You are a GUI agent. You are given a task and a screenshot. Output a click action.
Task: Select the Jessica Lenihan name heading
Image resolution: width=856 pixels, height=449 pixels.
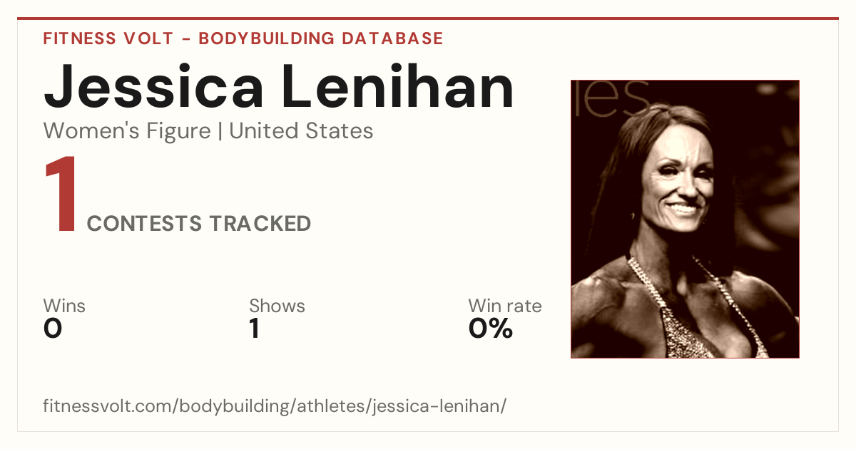[x=279, y=87]
